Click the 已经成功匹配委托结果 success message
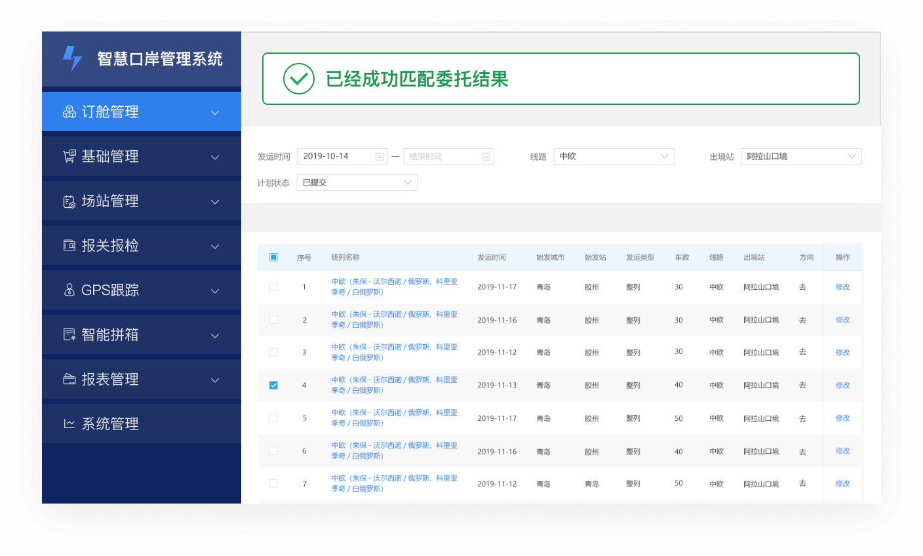The width and height of the screenshot is (923, 556). (417, 79)
